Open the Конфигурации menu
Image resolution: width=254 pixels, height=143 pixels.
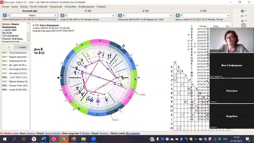[86, 7]
